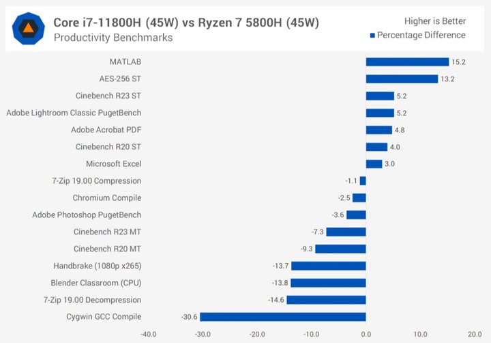Click the 4.0 value label
Screen dimensions: 491x343
(x=395, y=147)
